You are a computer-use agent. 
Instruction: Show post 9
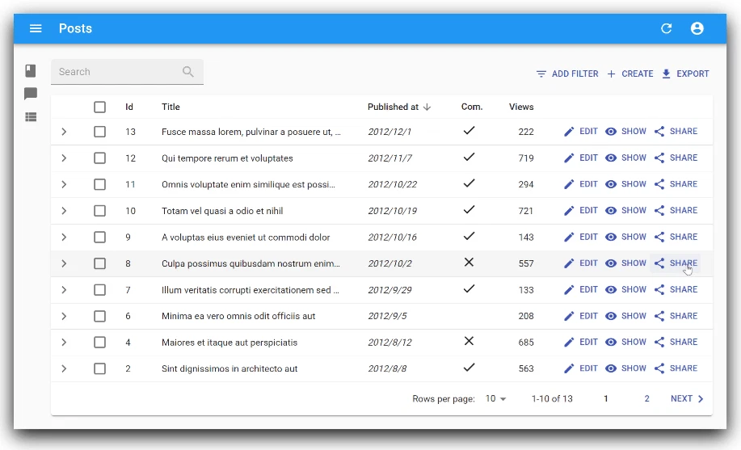[x=625, y=237]
